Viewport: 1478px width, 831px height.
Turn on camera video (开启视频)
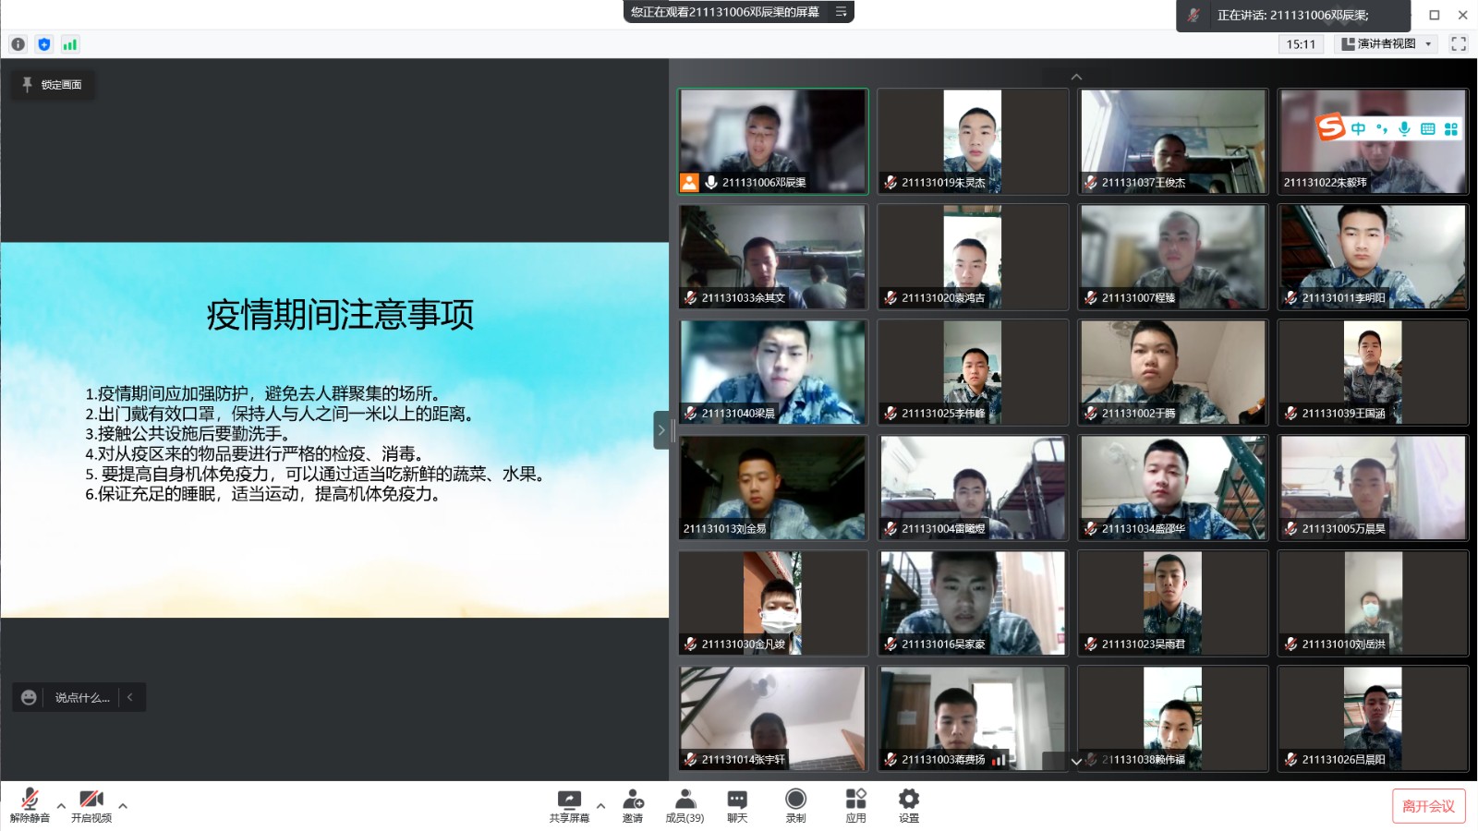coord(91,805)
